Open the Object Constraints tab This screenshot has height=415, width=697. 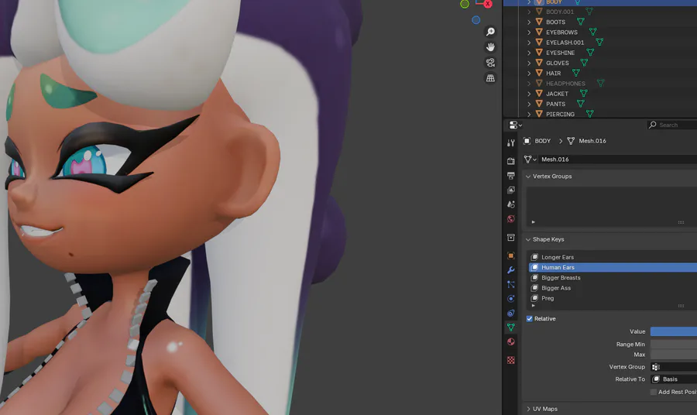click(511, 313)
